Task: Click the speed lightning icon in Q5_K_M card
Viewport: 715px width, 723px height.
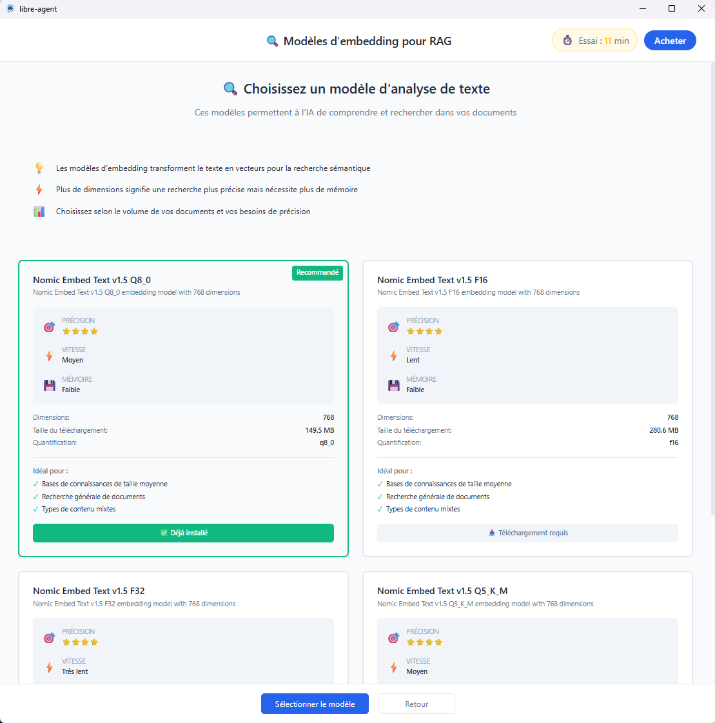Action: (393, 668)
